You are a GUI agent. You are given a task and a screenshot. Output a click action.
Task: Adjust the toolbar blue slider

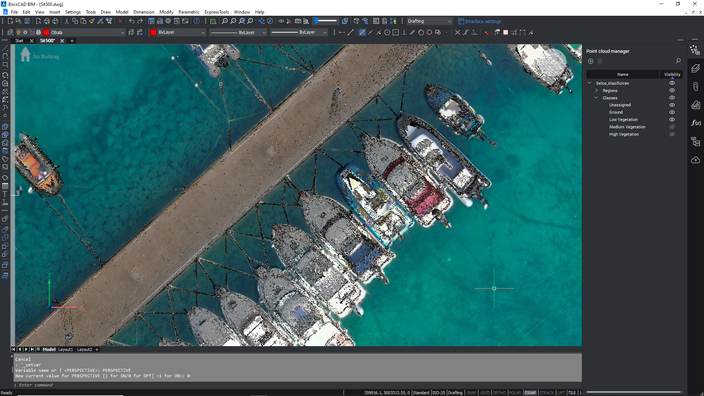pos(326,21)
